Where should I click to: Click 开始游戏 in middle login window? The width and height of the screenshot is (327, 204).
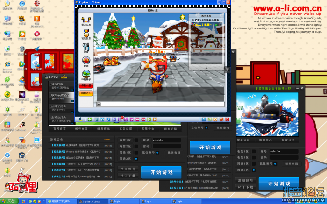coord(210,148)
